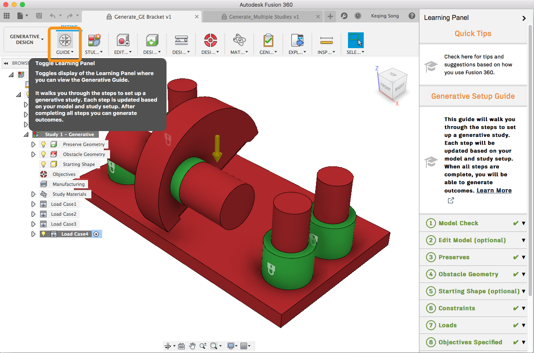Click the activate radio button on Load Case4
Screen dimensions: 534x353
96,234
